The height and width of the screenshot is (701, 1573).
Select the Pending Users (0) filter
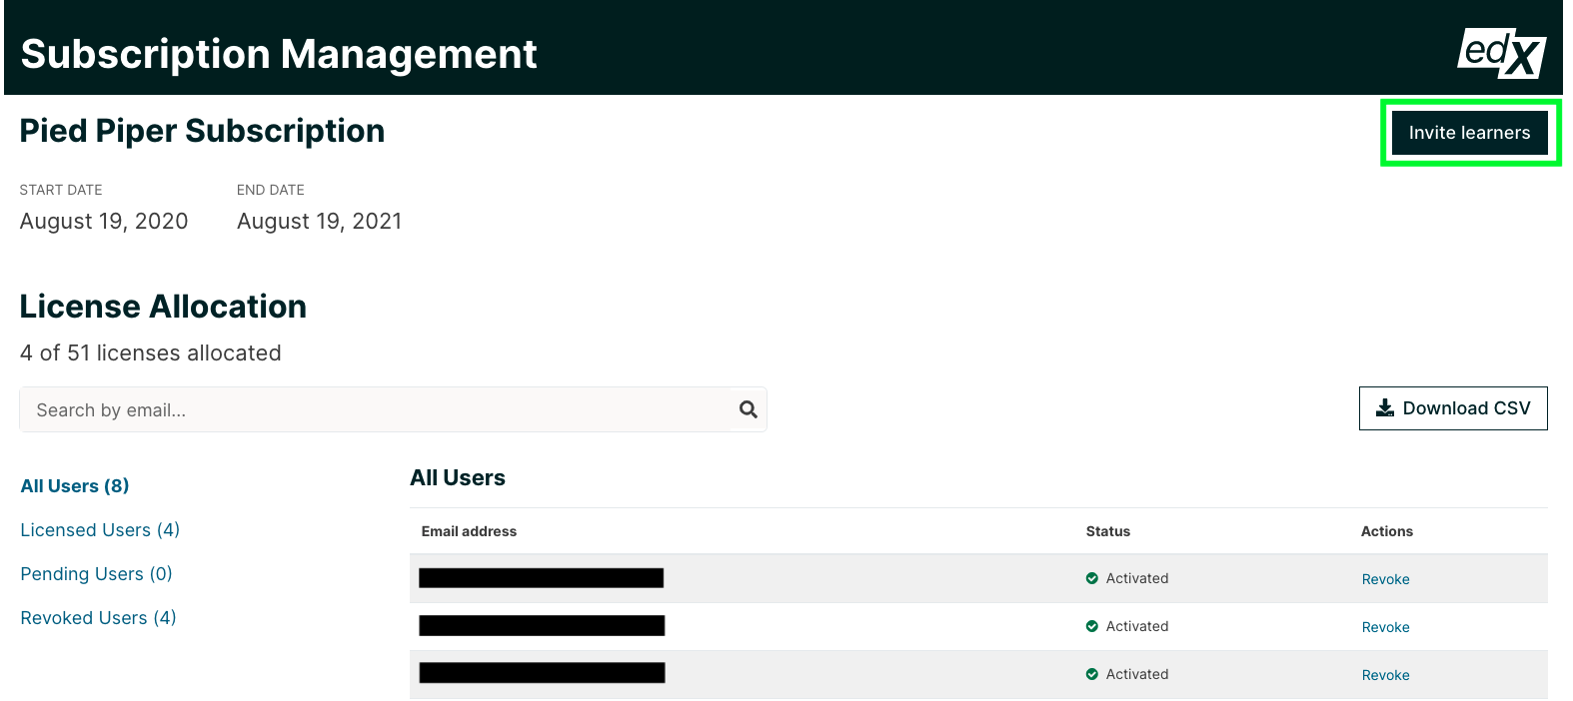point(96,574)
